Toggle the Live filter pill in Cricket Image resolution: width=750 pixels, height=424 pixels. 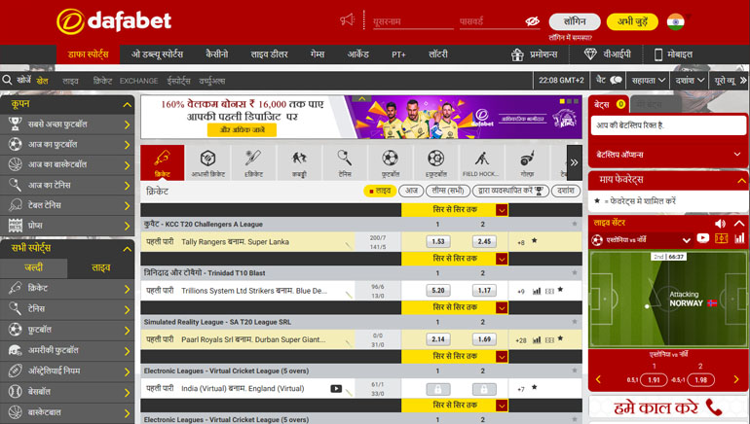[379, 192]
